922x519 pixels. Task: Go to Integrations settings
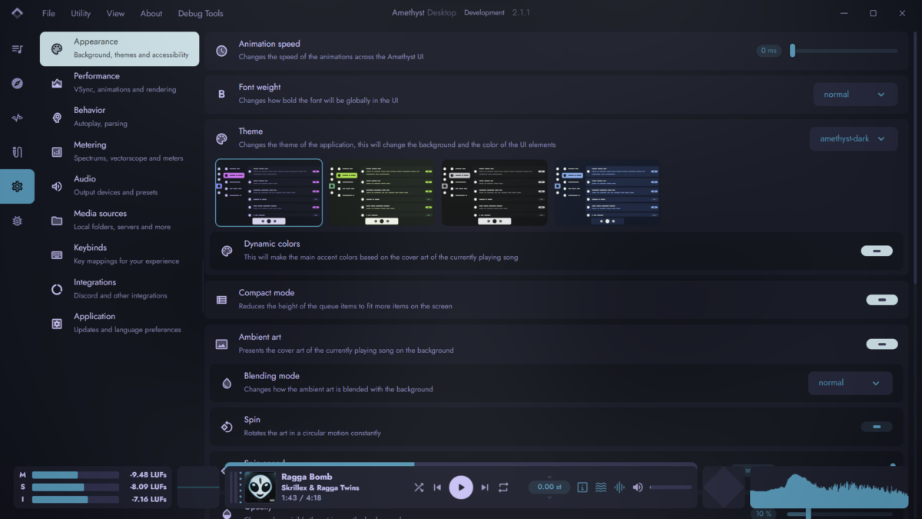click(119, 289)
